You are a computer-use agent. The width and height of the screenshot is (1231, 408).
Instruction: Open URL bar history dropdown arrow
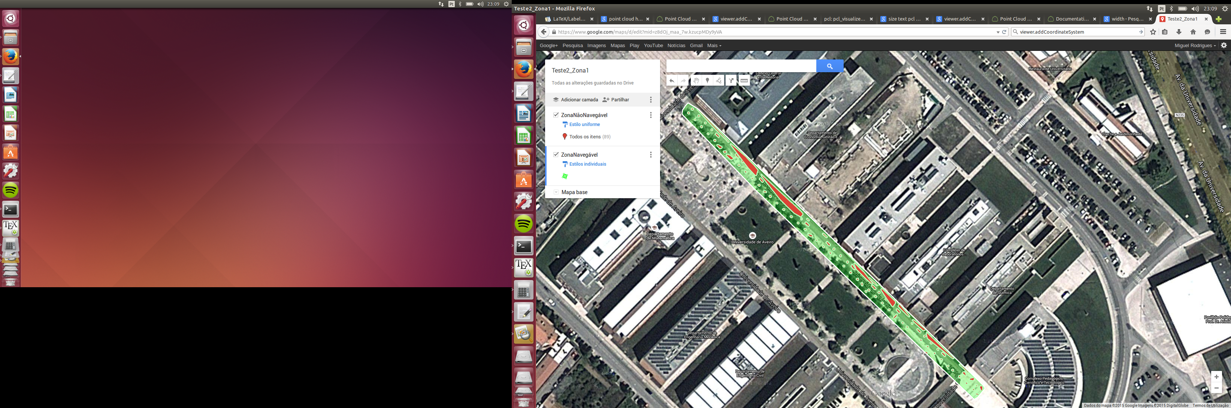click(998, 32)
